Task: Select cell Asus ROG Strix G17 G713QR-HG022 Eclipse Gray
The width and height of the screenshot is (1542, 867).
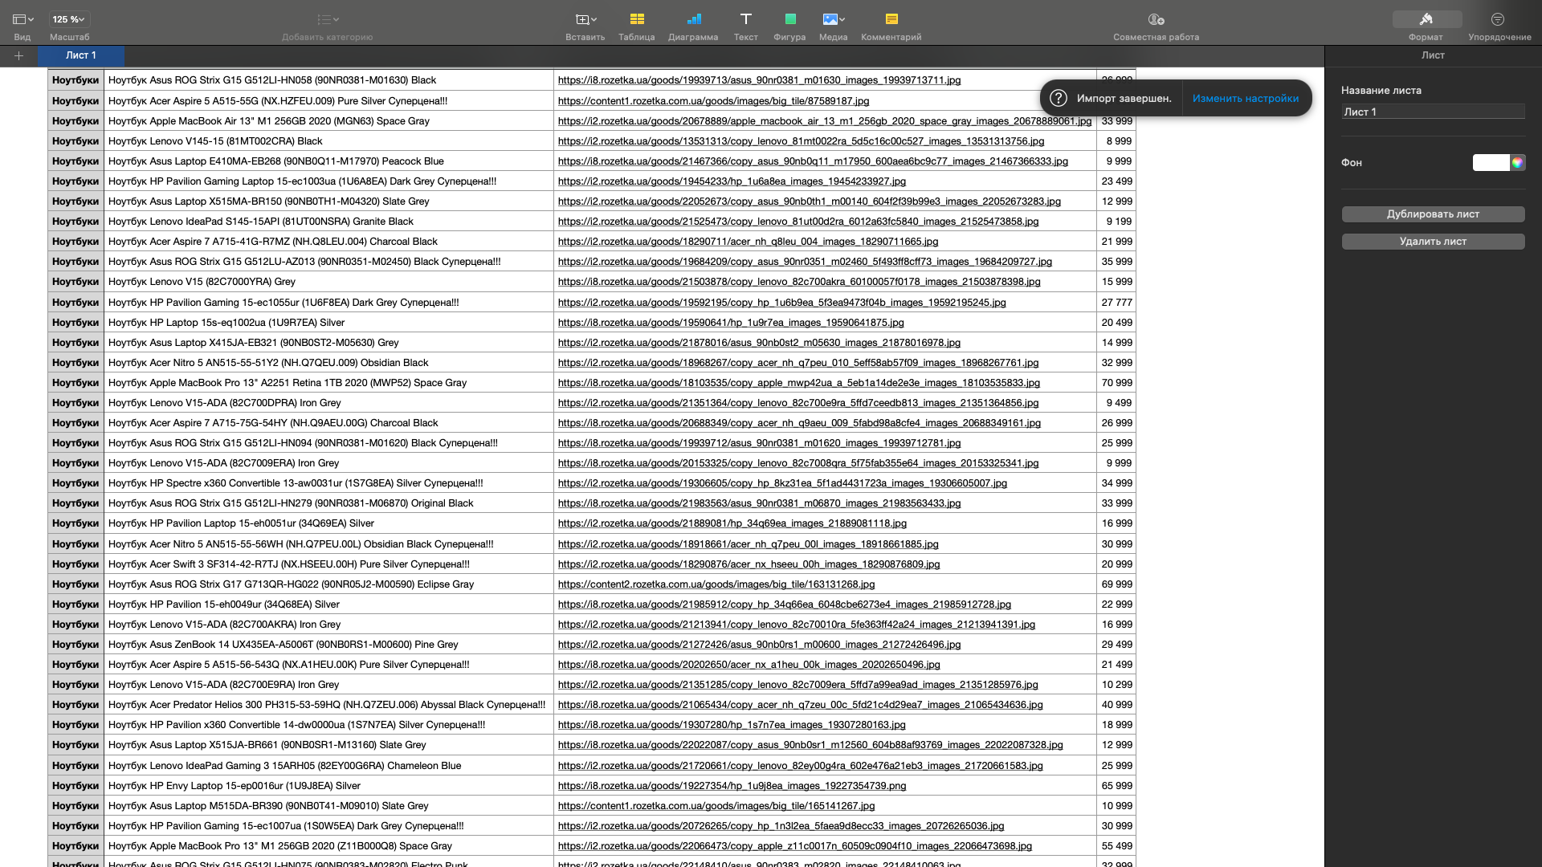Action: [328, 584]
